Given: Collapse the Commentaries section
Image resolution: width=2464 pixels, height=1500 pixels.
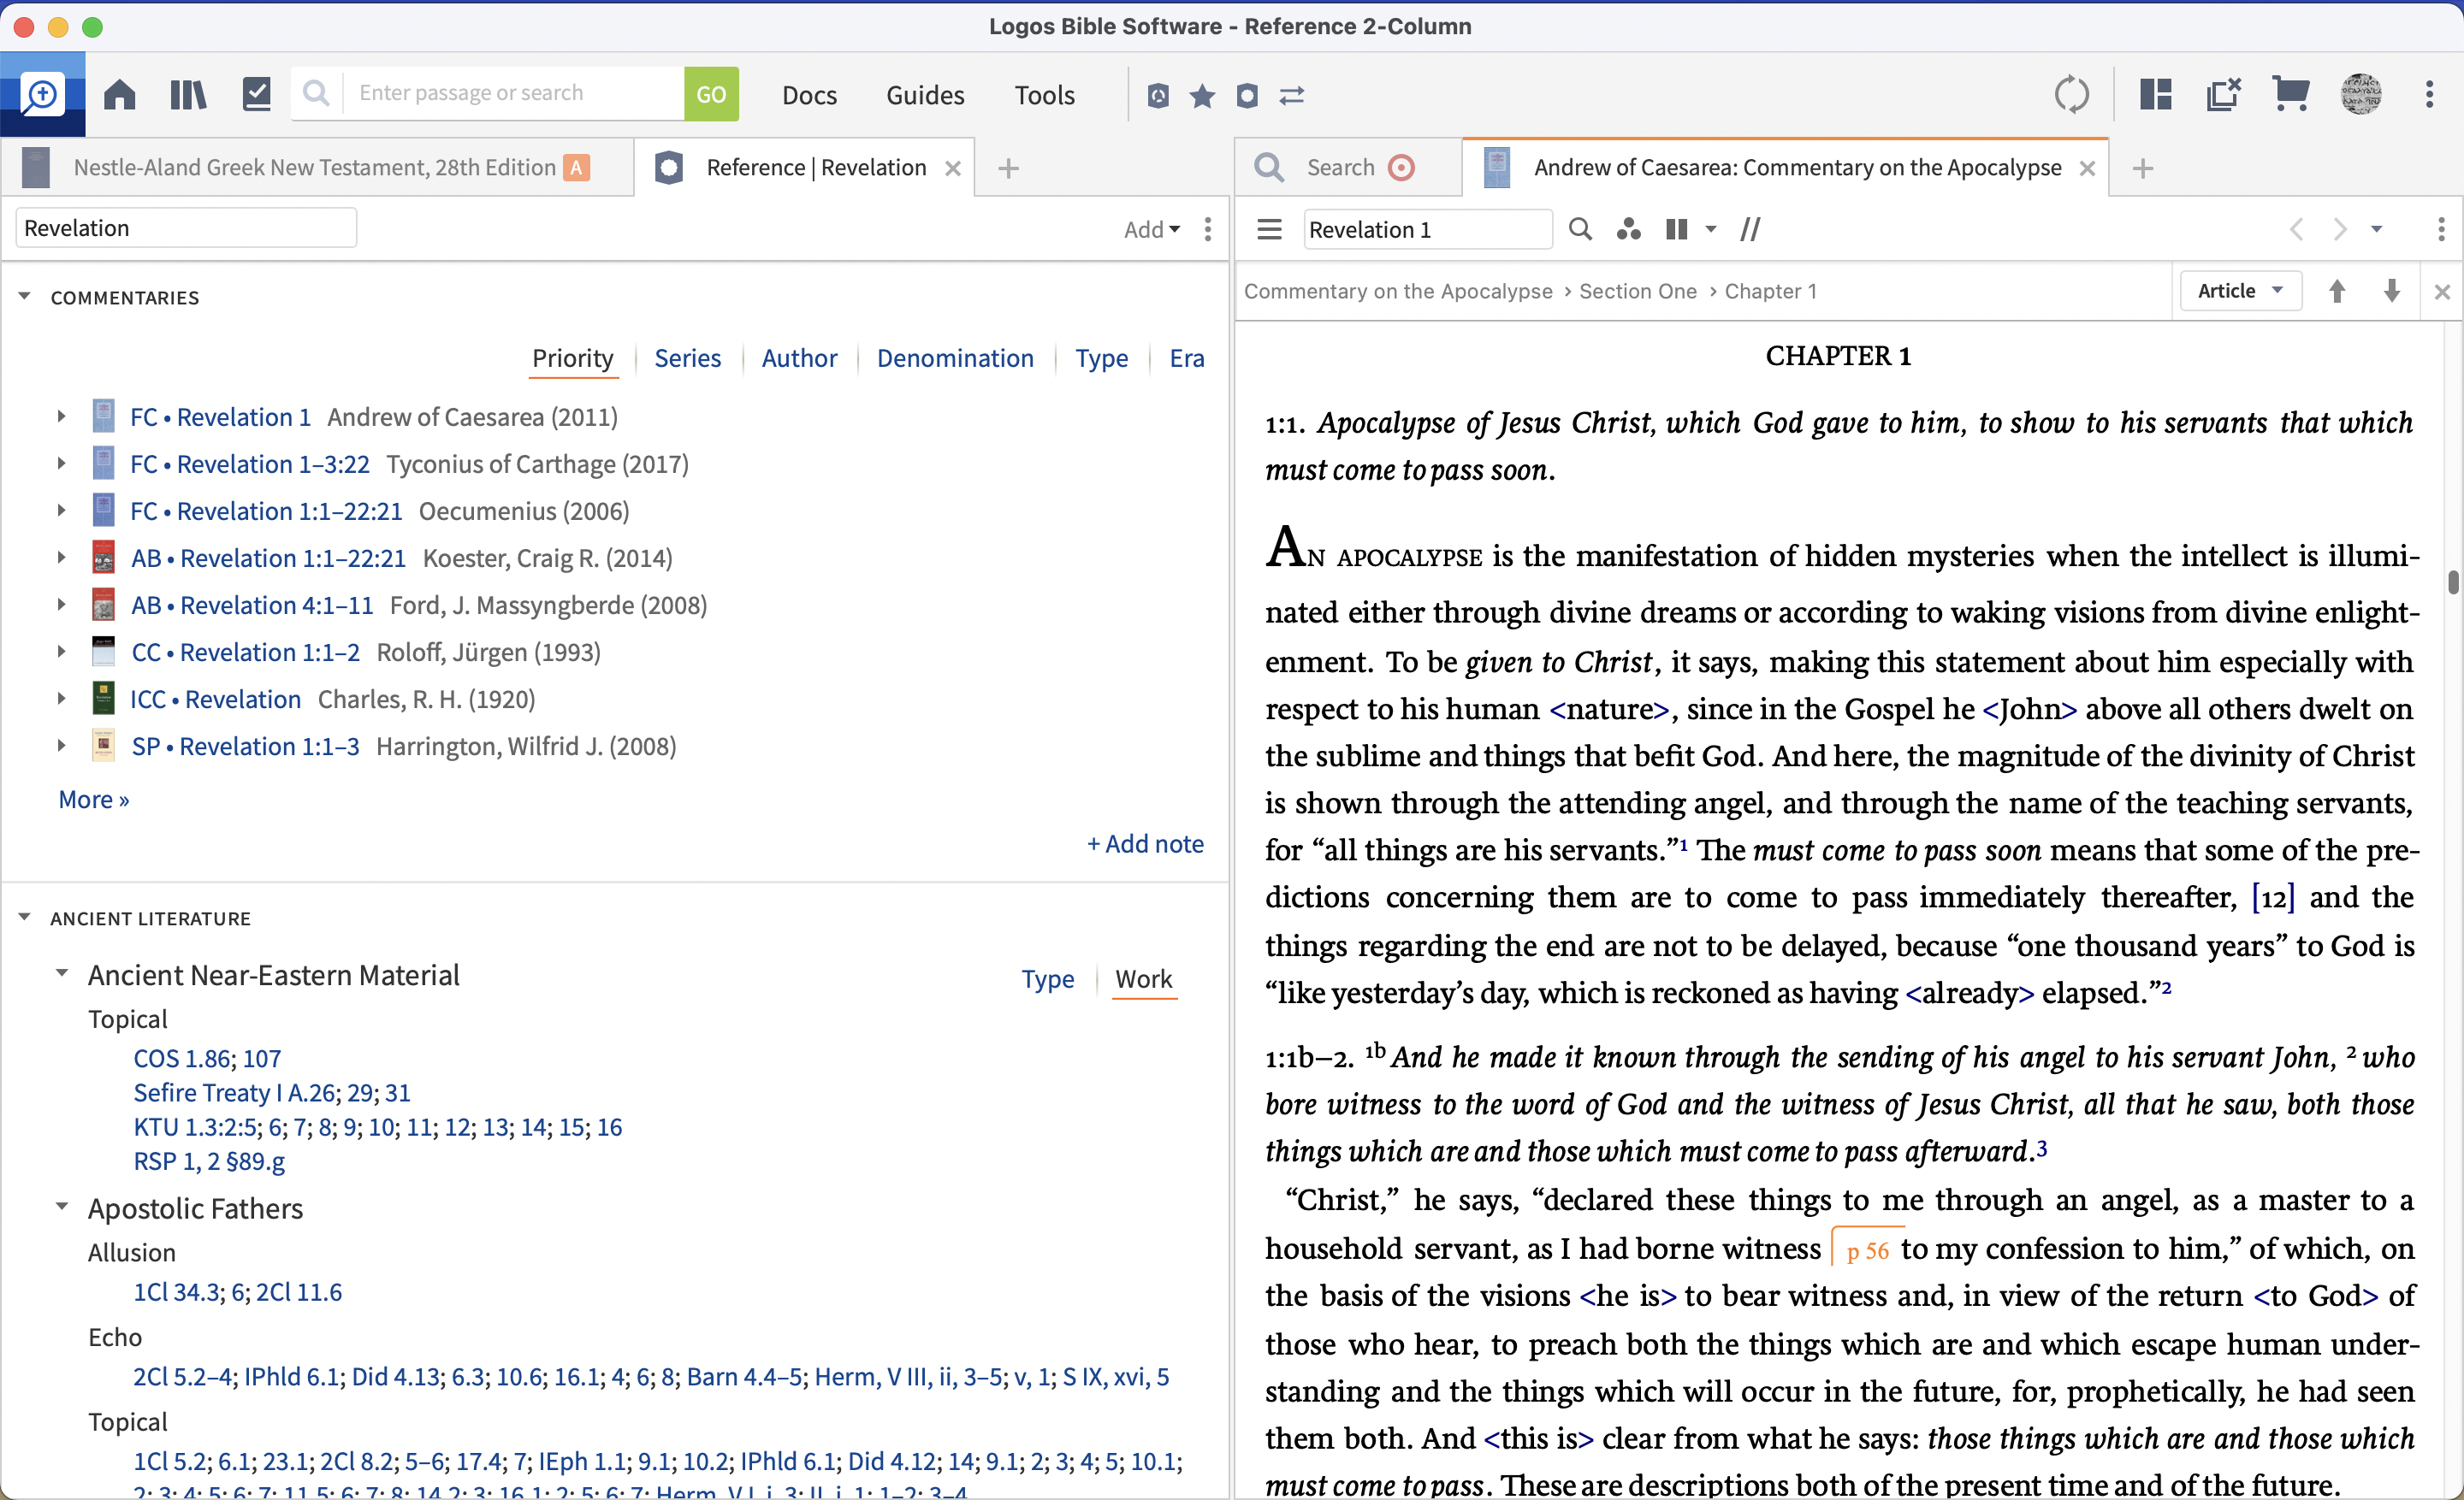Looking at the screenshot, I should (x=25, y=297).
